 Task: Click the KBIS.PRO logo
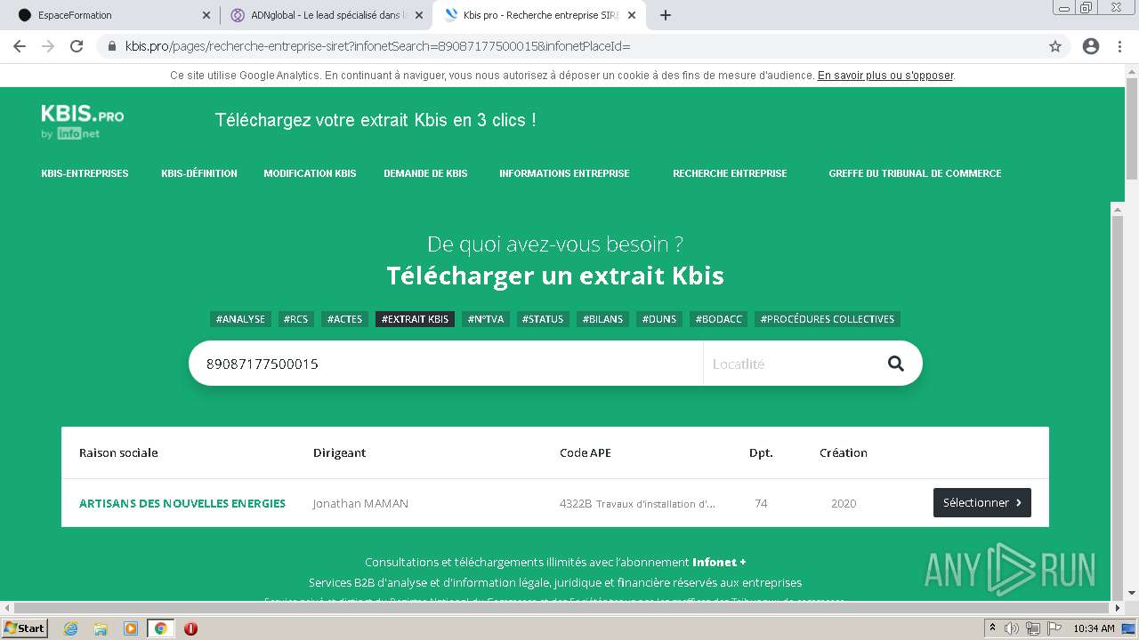82,122
